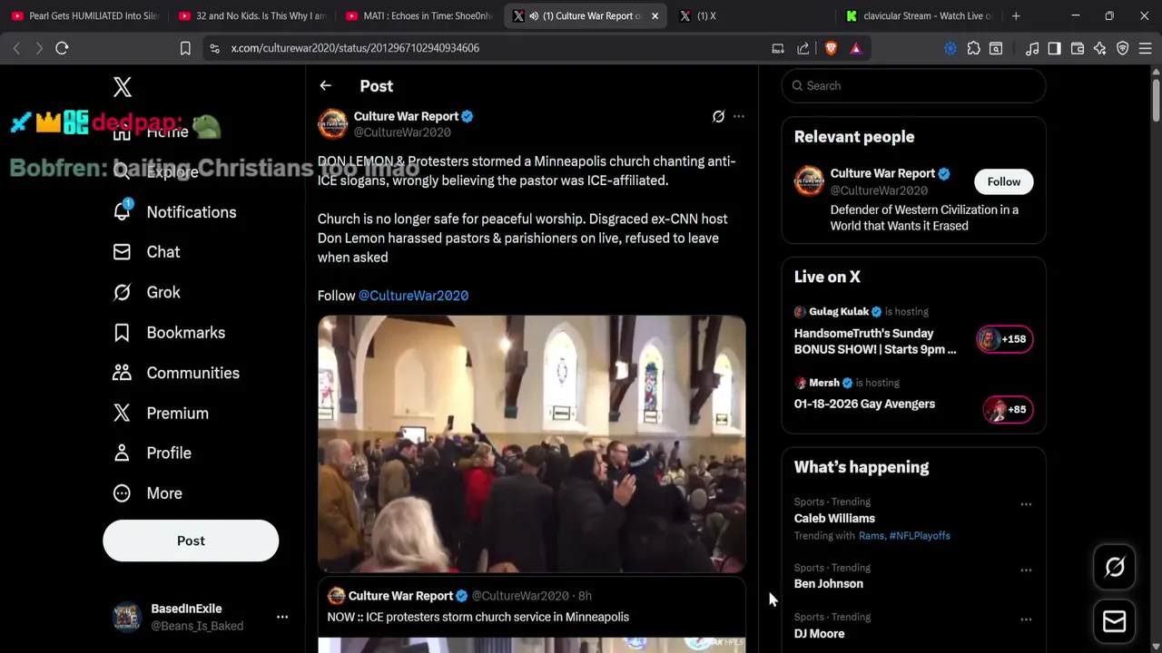Toggle the browser sidebar panel
Image resolution: width=1162 pixels, height=653 pixels.
[x=1054, y=48]
